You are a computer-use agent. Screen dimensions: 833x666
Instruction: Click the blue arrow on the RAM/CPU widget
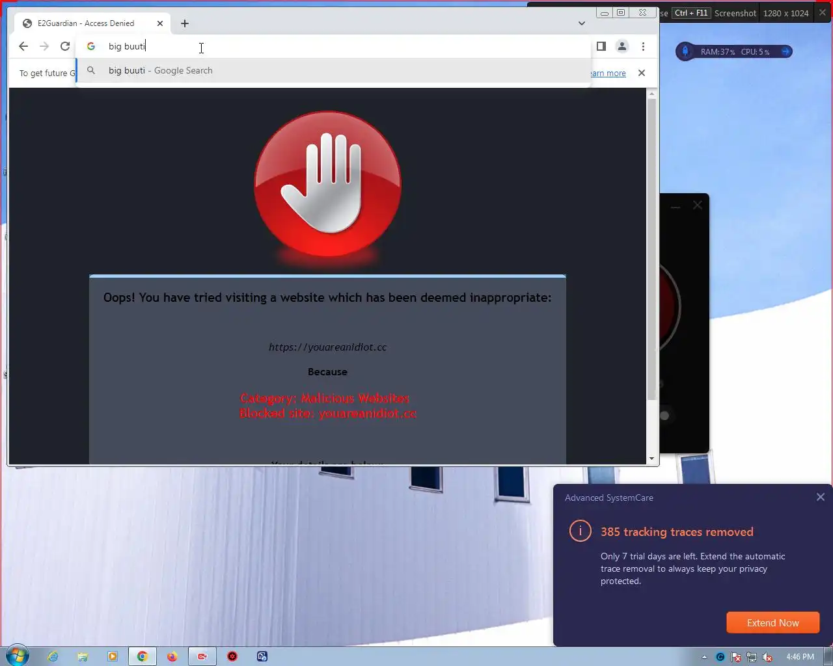pos(785,51)
